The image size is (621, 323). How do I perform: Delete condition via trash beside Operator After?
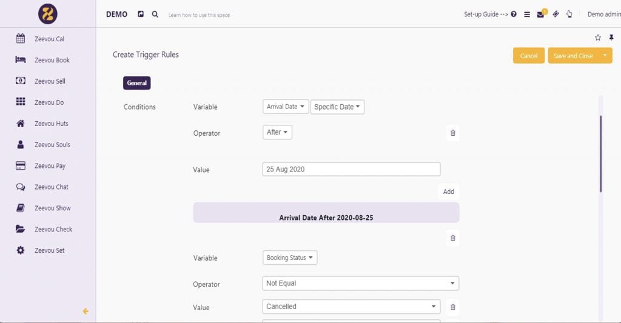coord(452,133)
